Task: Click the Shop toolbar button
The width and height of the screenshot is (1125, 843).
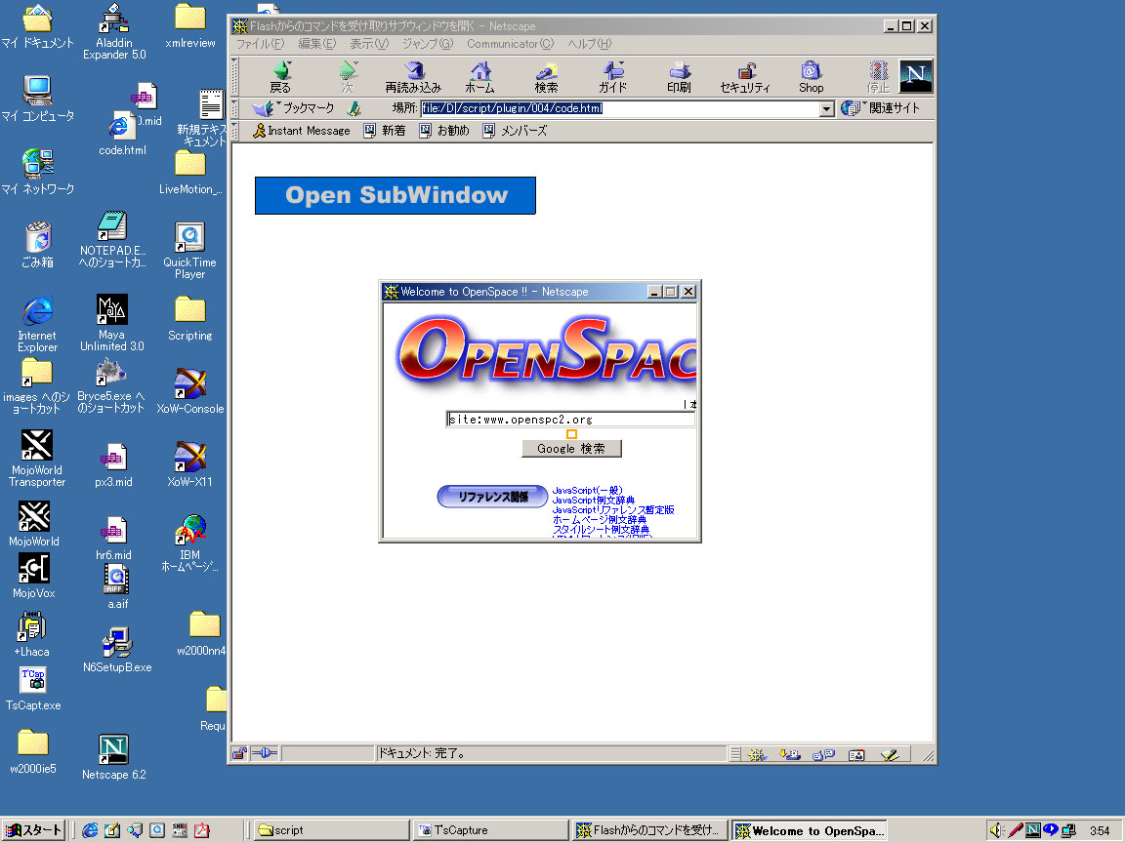Action: 811,77
